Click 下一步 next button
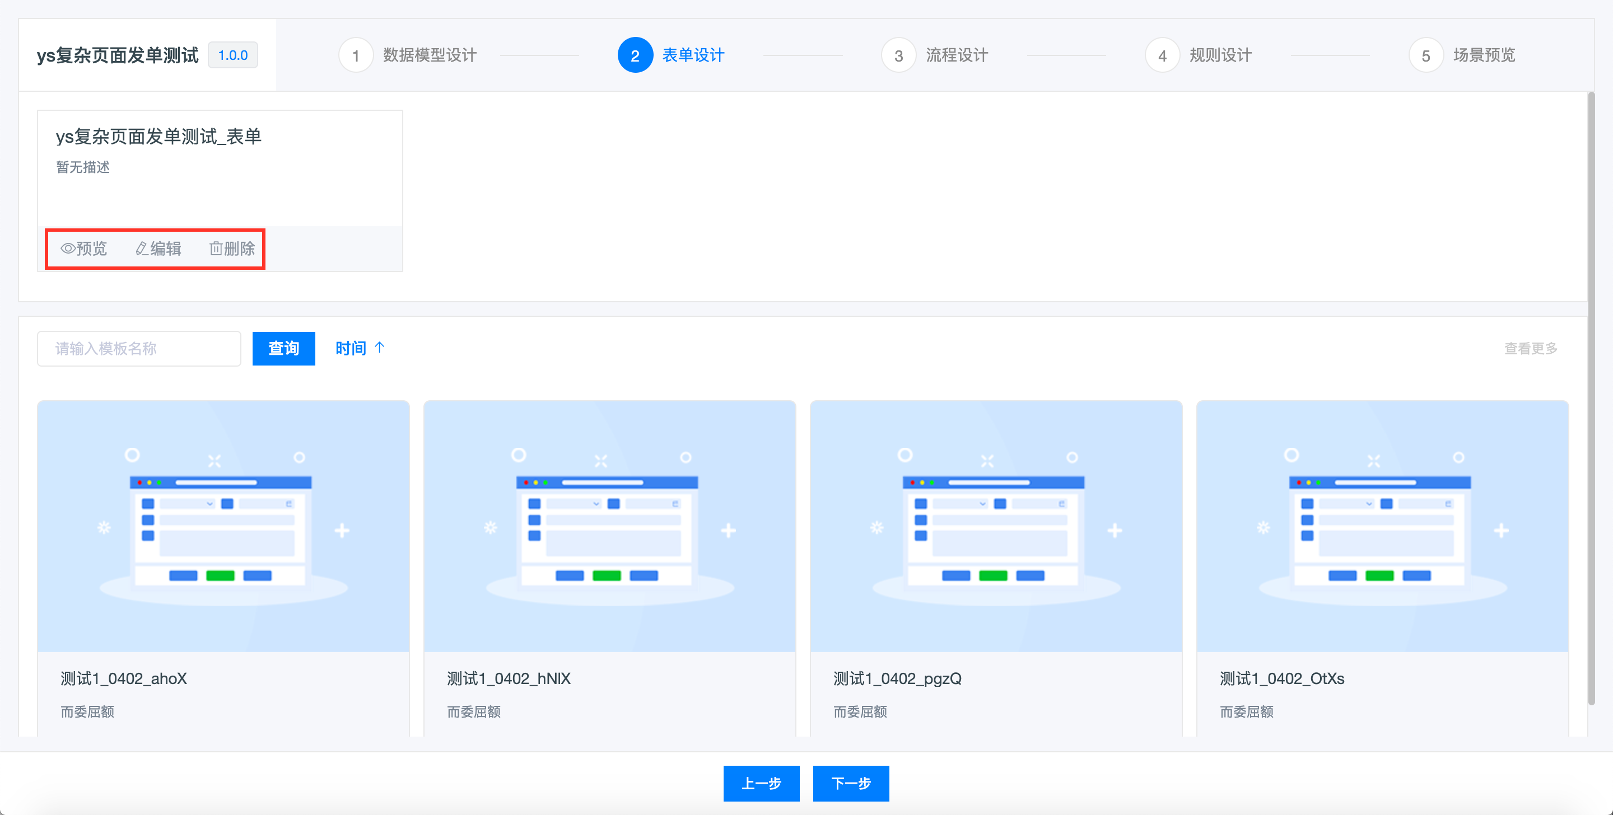This screenshot has height=815, width=1613. pos(850,783)
